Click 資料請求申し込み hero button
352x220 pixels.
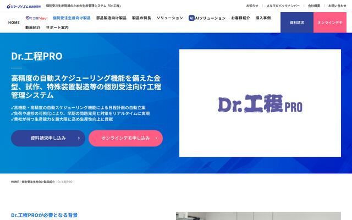[48, 138]
